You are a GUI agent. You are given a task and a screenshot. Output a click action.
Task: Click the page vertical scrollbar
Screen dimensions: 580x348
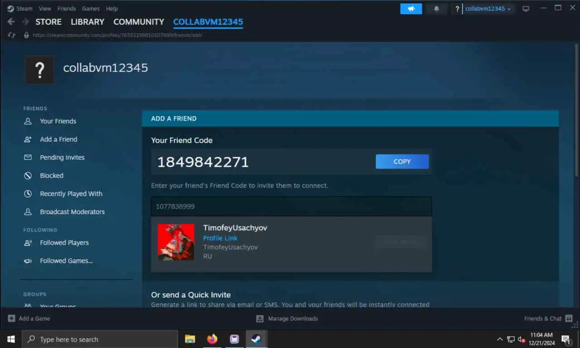576,111
